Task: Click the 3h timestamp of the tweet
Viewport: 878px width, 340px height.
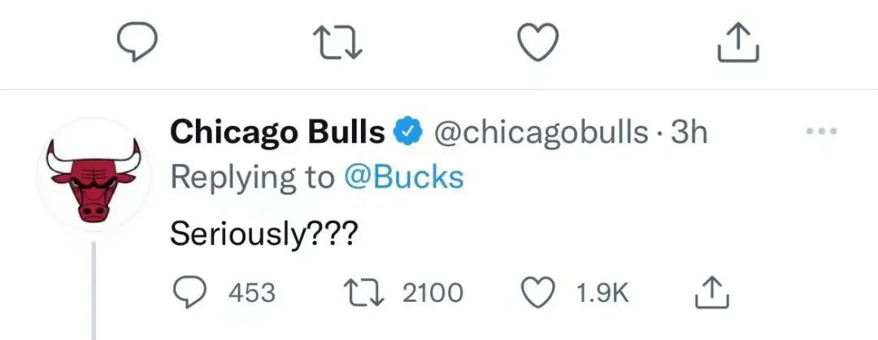Action: click(689, 133)
